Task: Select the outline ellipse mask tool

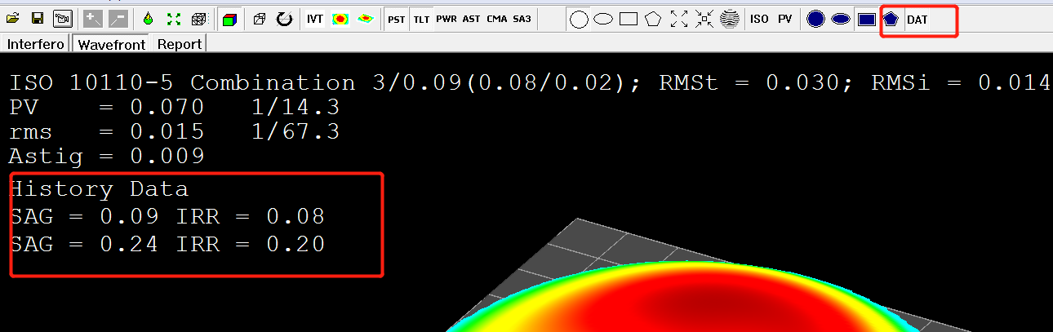Action: (x=603, y=20)
